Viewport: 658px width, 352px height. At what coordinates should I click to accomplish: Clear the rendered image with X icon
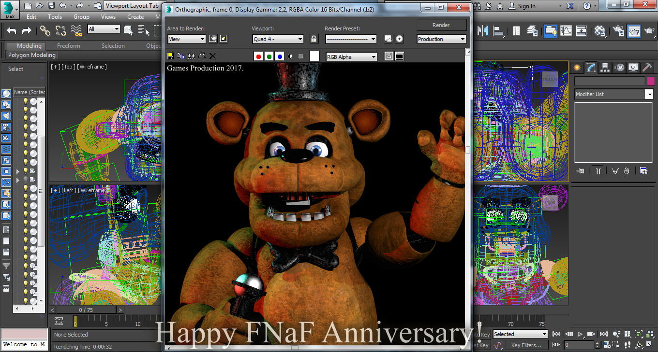[x=212, y=56]
